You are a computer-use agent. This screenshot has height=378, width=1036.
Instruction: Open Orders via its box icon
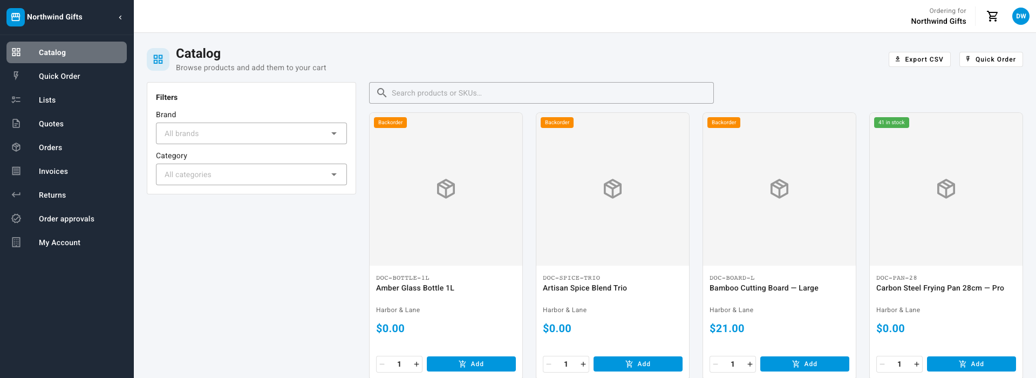coord(16,147)
